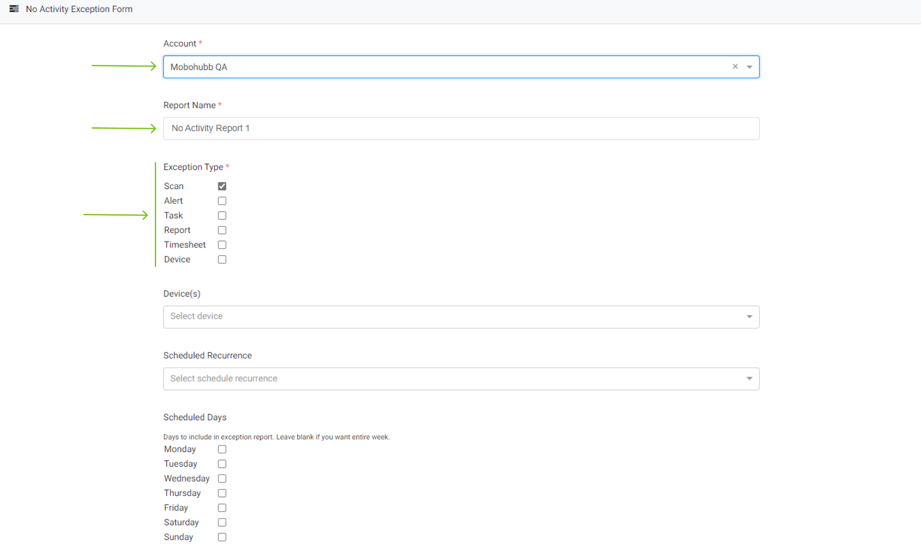Enable Wednesday in scheduled days
The width and height of the screenshot is (921, 554).
[x=222, y=479]
